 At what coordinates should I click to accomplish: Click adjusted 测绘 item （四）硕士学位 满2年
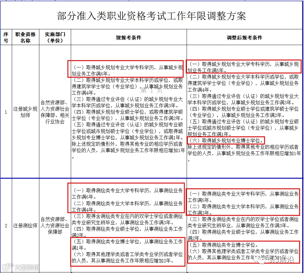243,235
